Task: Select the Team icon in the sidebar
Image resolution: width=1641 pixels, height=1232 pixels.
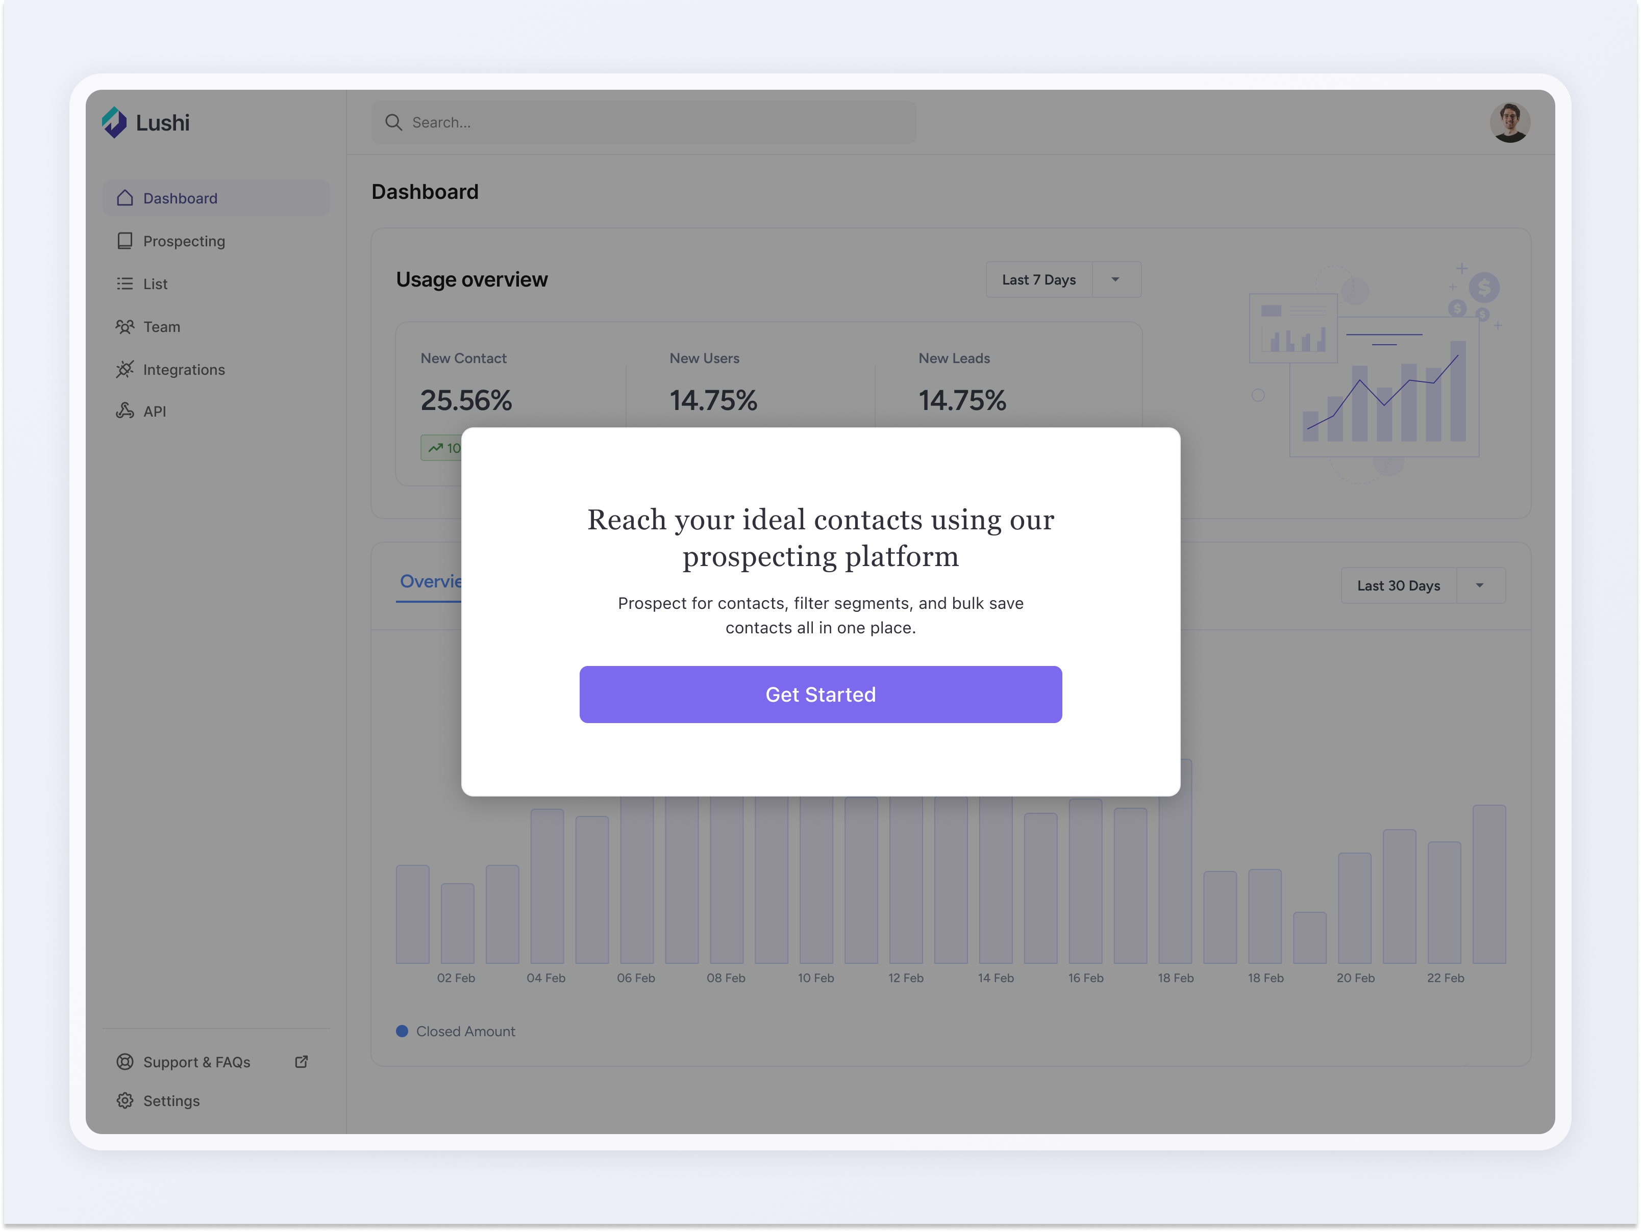Action: (x=125, y=326)
